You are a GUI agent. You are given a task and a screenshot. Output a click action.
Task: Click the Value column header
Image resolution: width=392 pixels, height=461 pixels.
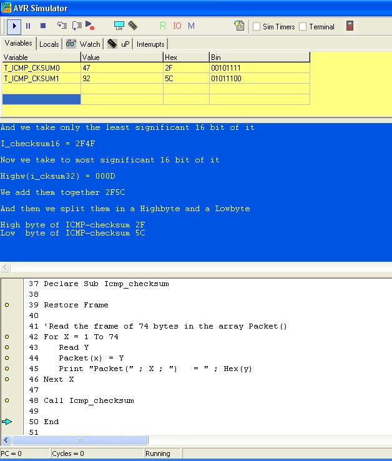pyautogui.click(x=122, y=57)
